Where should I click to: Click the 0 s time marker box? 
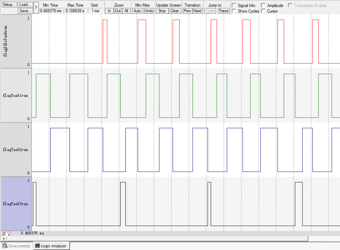tap(7, 234)
